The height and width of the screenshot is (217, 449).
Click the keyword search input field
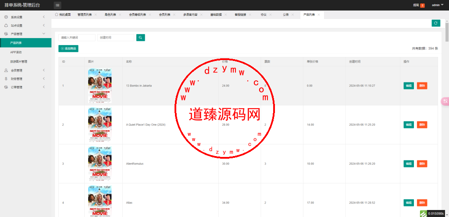click(x=77, y=38)
